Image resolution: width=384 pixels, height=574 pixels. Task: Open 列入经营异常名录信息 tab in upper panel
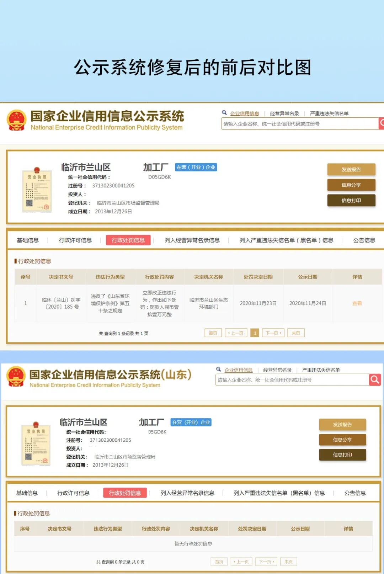click(192, 240)
